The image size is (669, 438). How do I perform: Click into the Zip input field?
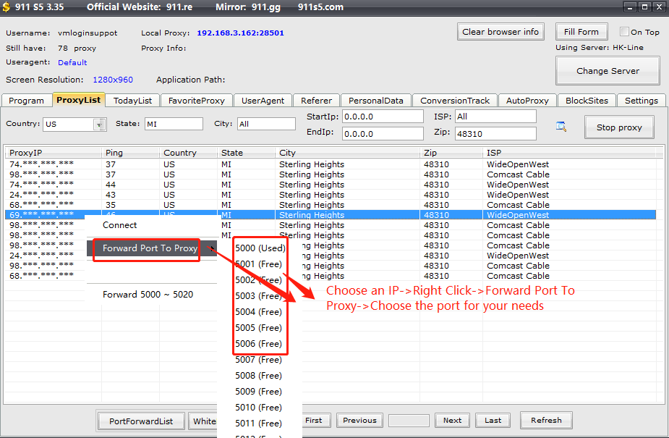[495, 133]
